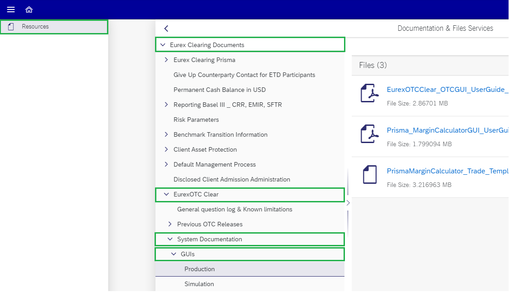The height and width of the screenshot is (292, 509).
Task: Expand Benchmark Transition Information
Action: pos(166,134)
